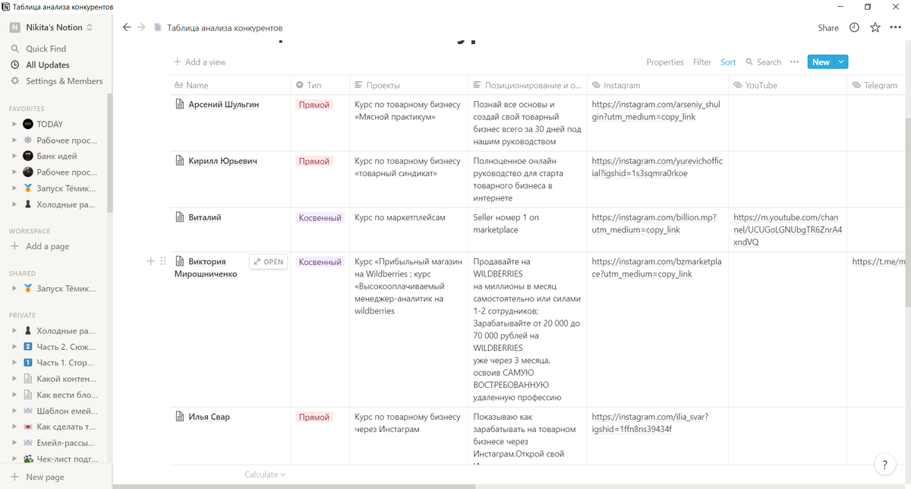This screenshot has height=489, width=911.
Task: Expand the Банк идей page toggle
Action: [14, 156]
